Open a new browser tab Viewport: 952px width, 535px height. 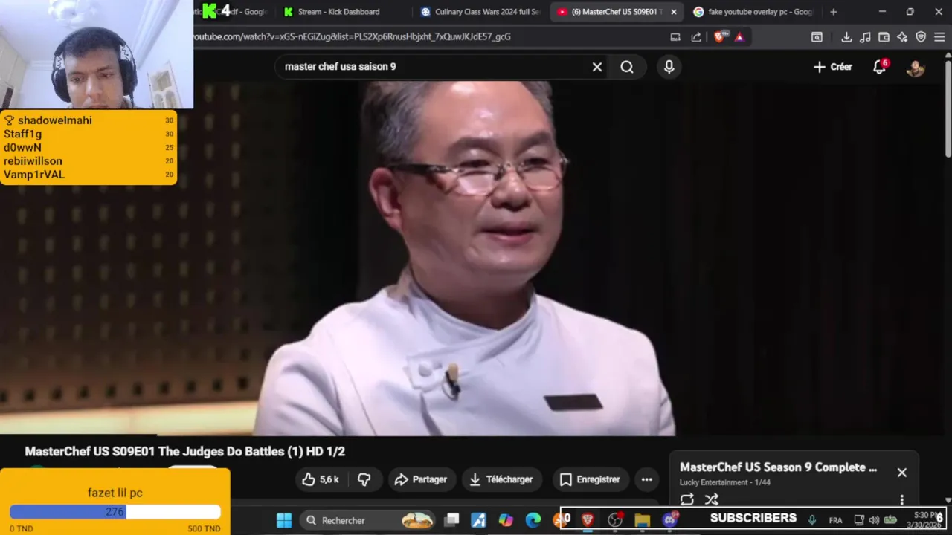pyautogui.click(x=833, y=12)
